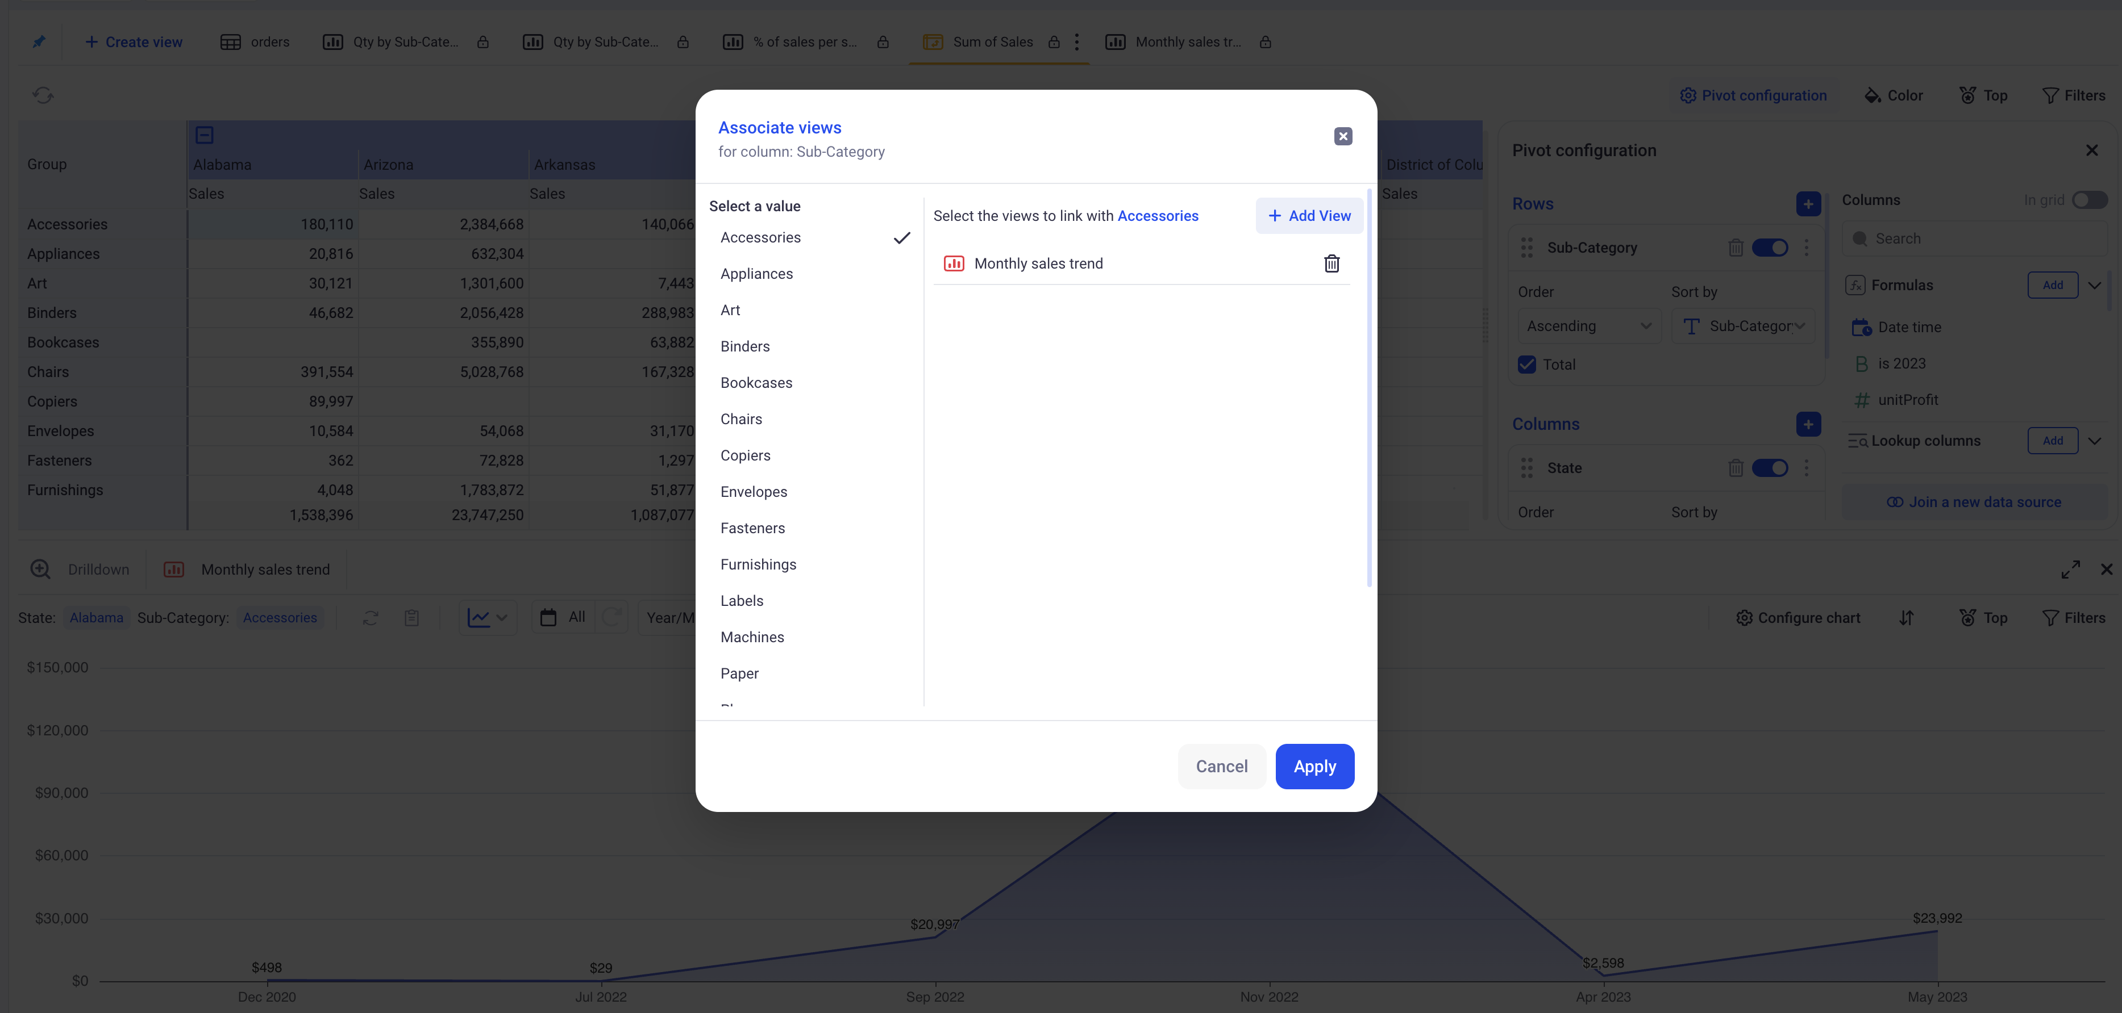Delete Sub-Category row with trash icon
Viewport: 2122px width, 1013px height.
tap(1735, 248)
